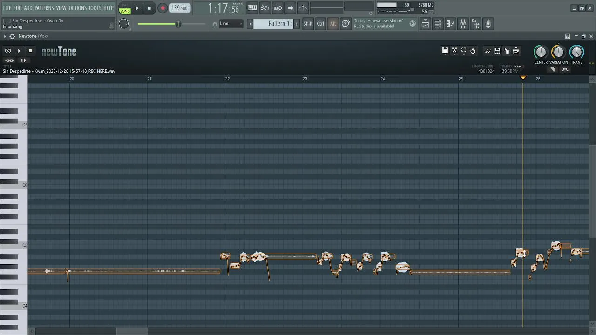596x335 pixels.
Task: Open the EDIT menu
Action: click(18, 8)
